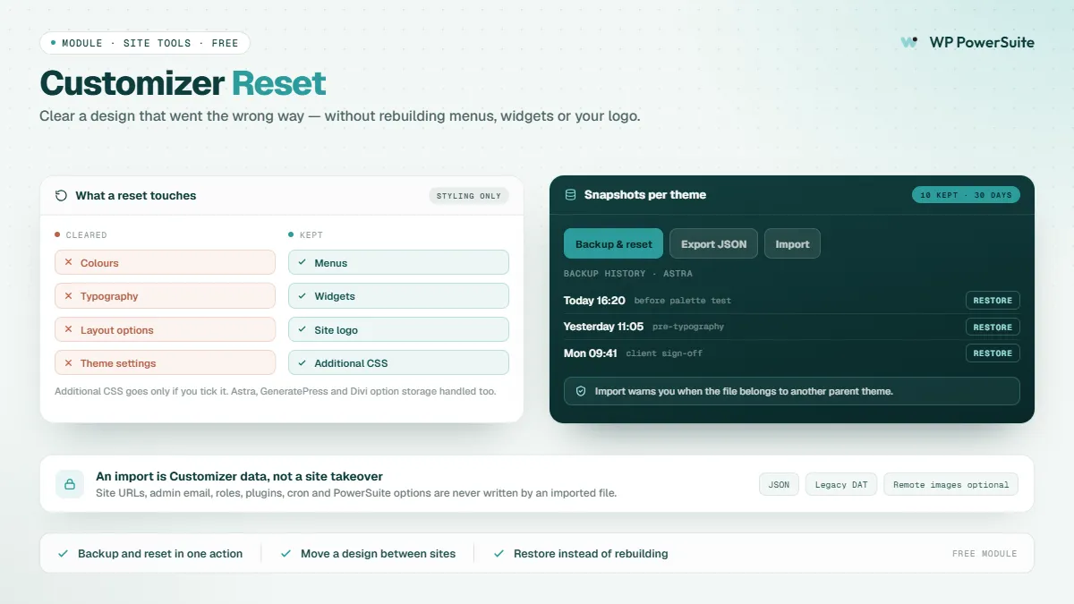Screen dimensions: 1074x604
Task: Click the STYLING ONLY badge
Action: [469, 195]
